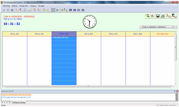Go to previous tab with navigation arrow
Viewport: 179px width, 107px height.
pyautogui.click(x=4, y=102)
